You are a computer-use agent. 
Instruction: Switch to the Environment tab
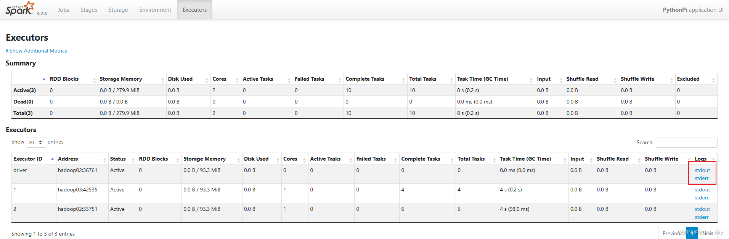(155, 10)
